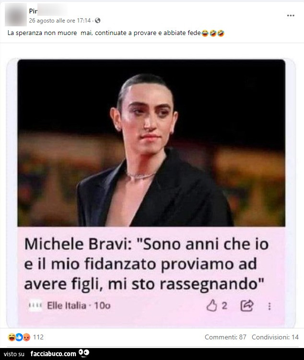Open the Michele Bravi article headline
304x360 pixels.
click(147, 264)
